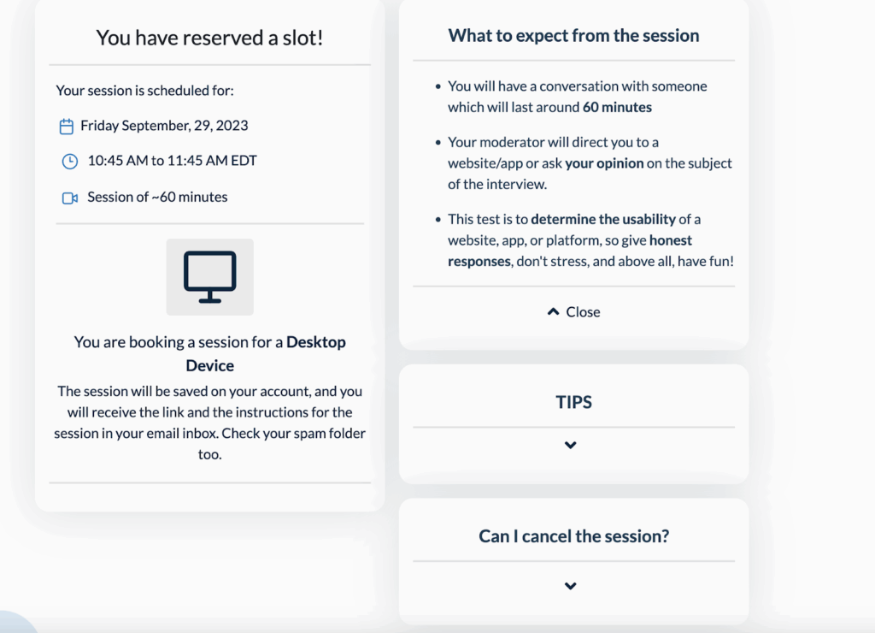The height and width of the screenshot is (633, 875).
Task: Collapse the session expectations panel via Close
Action: [x=573, y=311]
